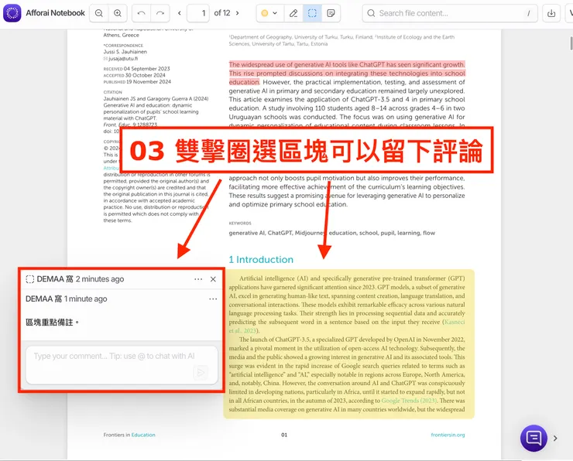Click the 'RECEIVED 04 September 2023' line
The width and height of the screenshot is (573, 461).
tap(137, 69)
